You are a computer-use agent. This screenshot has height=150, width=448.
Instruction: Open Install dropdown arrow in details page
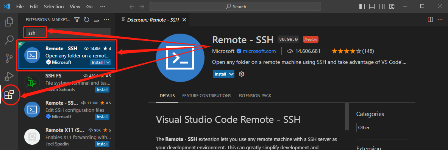coord(231,74)
